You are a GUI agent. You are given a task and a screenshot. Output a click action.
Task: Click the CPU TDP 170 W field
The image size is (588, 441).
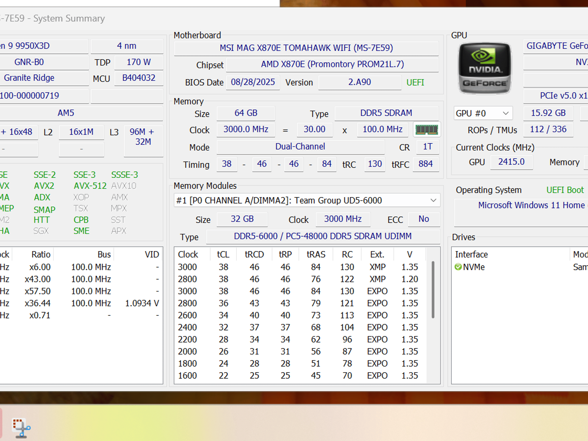click(x=139, y=62)
